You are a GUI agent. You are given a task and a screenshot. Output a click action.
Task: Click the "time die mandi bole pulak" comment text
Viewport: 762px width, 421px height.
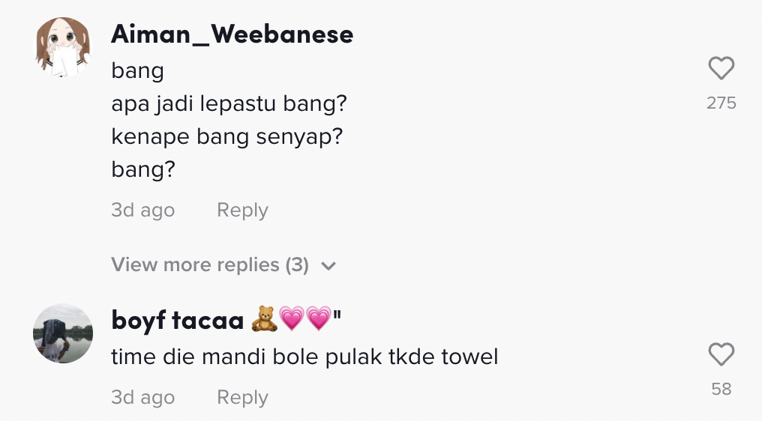pyautogui.click(x=304, y=357)
